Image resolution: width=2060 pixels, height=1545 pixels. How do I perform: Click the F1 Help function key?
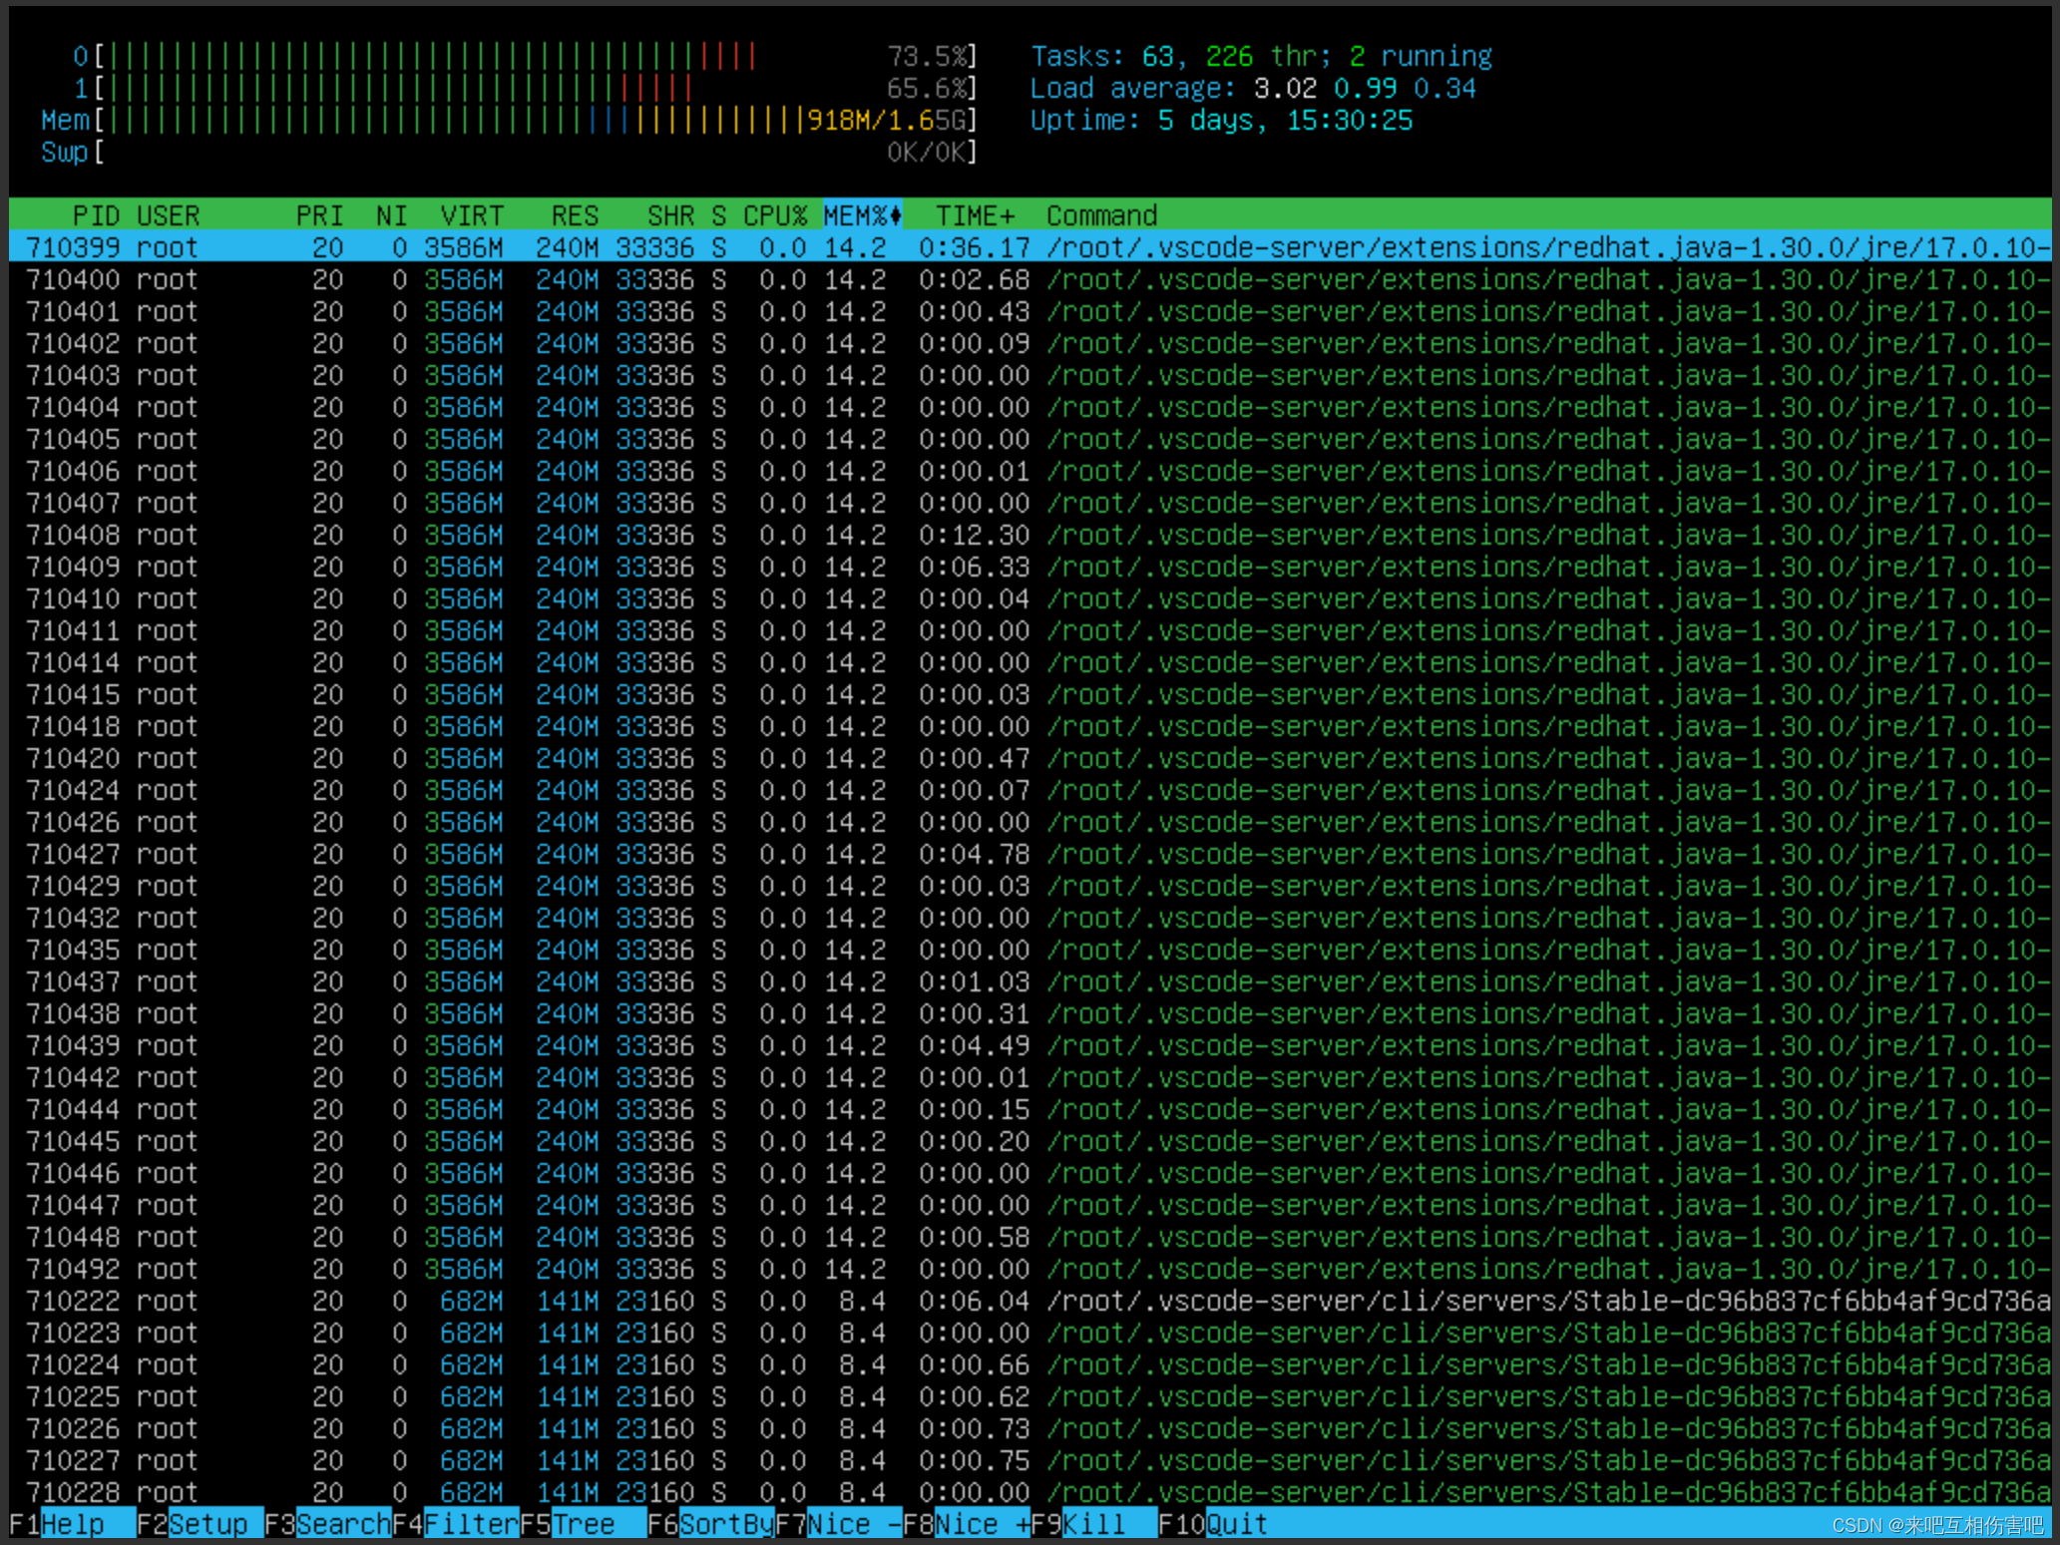[71, 1524]
